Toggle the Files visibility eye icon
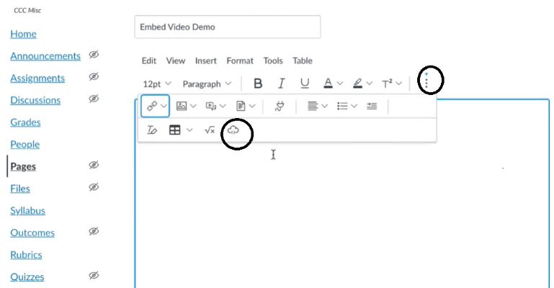This screenshot has width=554, height=288. (94, 187)
